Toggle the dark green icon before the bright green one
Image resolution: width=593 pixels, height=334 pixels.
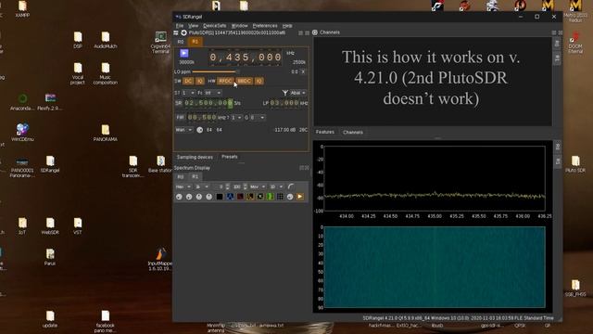pyautogui.click(x=260, y=197)
